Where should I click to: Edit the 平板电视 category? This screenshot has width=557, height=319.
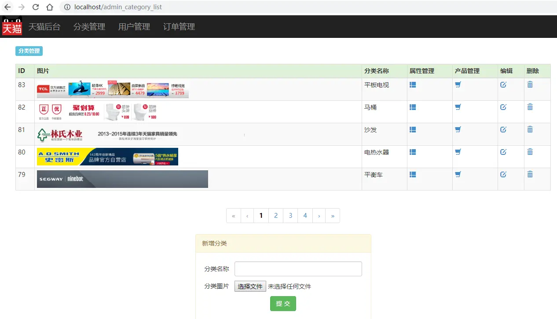tap(503, 84)
